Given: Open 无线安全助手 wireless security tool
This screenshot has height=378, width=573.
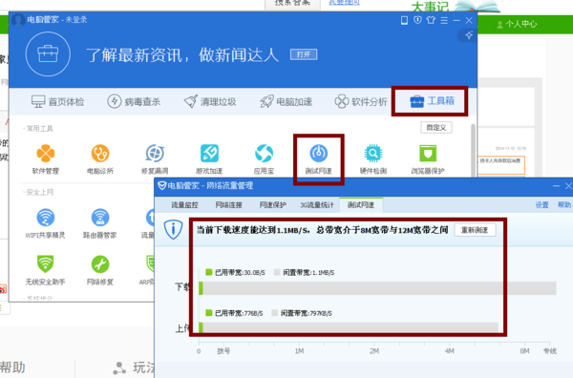Looking at the screenshot, I should click(45, 270).
